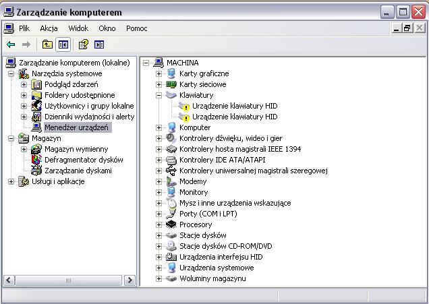Select the Stacje dysków category label

[203, 235]
